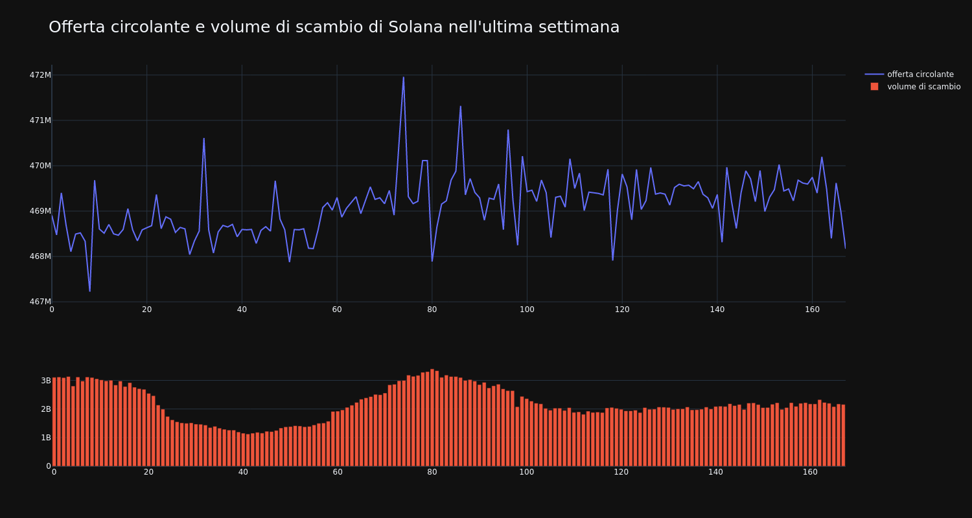Click the red volume di scambio legend swatch
This screenshot has height=518, width=972.
point(874,87)
